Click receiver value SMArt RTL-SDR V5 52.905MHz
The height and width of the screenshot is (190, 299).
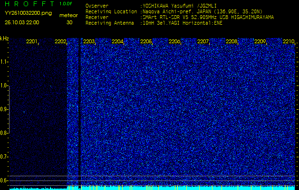tap(185, 18)
